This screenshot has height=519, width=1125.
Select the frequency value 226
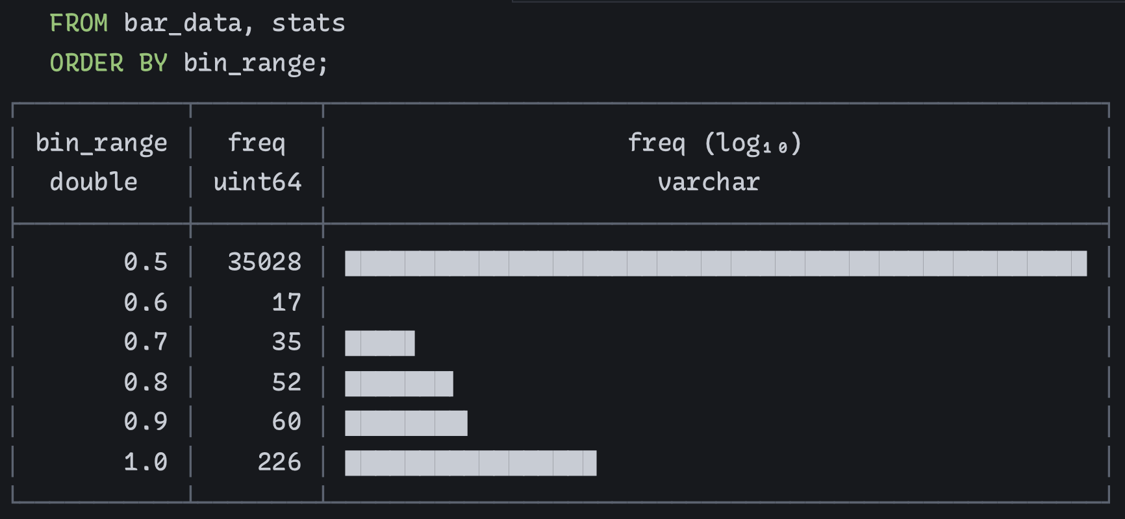click(279, 463)
